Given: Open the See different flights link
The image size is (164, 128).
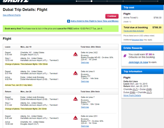Looking at the screenshot, I should coord(12,15).
